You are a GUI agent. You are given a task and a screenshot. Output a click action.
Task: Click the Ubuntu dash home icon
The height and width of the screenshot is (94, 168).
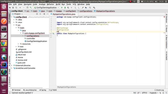(x=4, y=7)
